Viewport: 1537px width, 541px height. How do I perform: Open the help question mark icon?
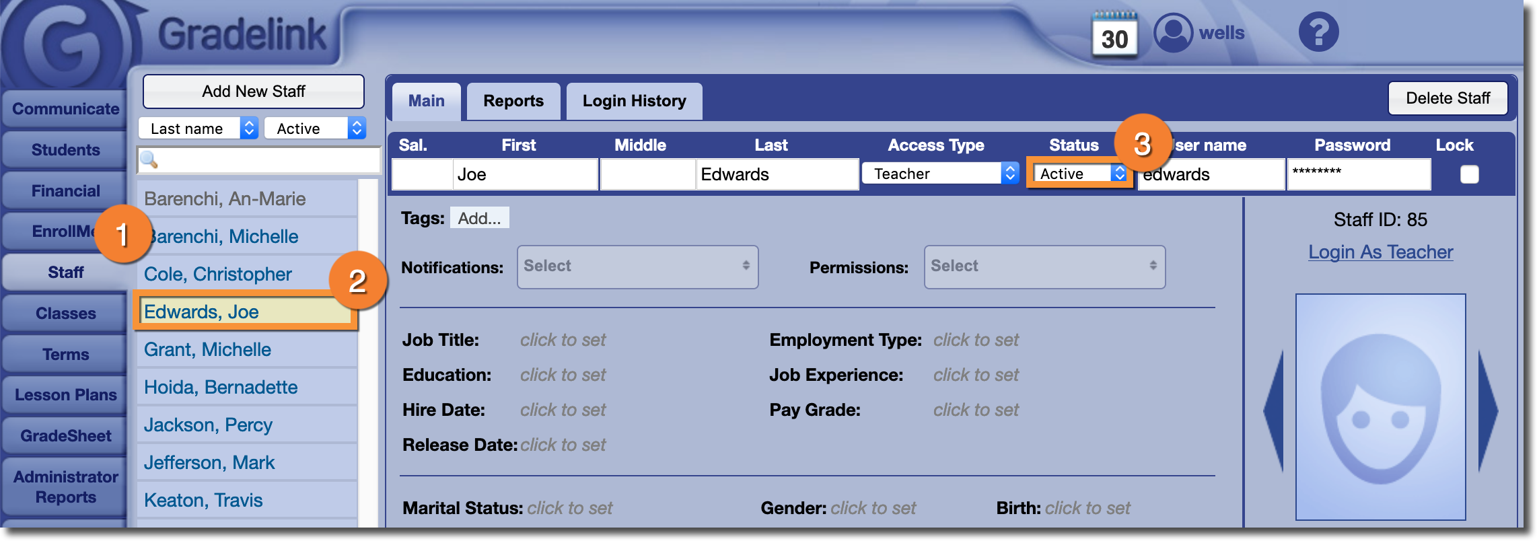click(1318, 32)
